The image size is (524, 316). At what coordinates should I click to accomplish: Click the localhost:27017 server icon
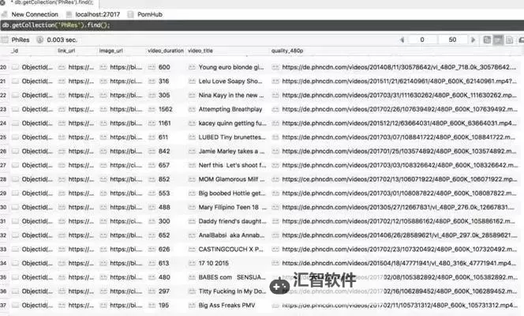[x=69, y=14]
